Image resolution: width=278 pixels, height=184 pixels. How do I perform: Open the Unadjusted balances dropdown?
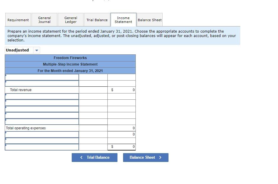click(36, 50)
